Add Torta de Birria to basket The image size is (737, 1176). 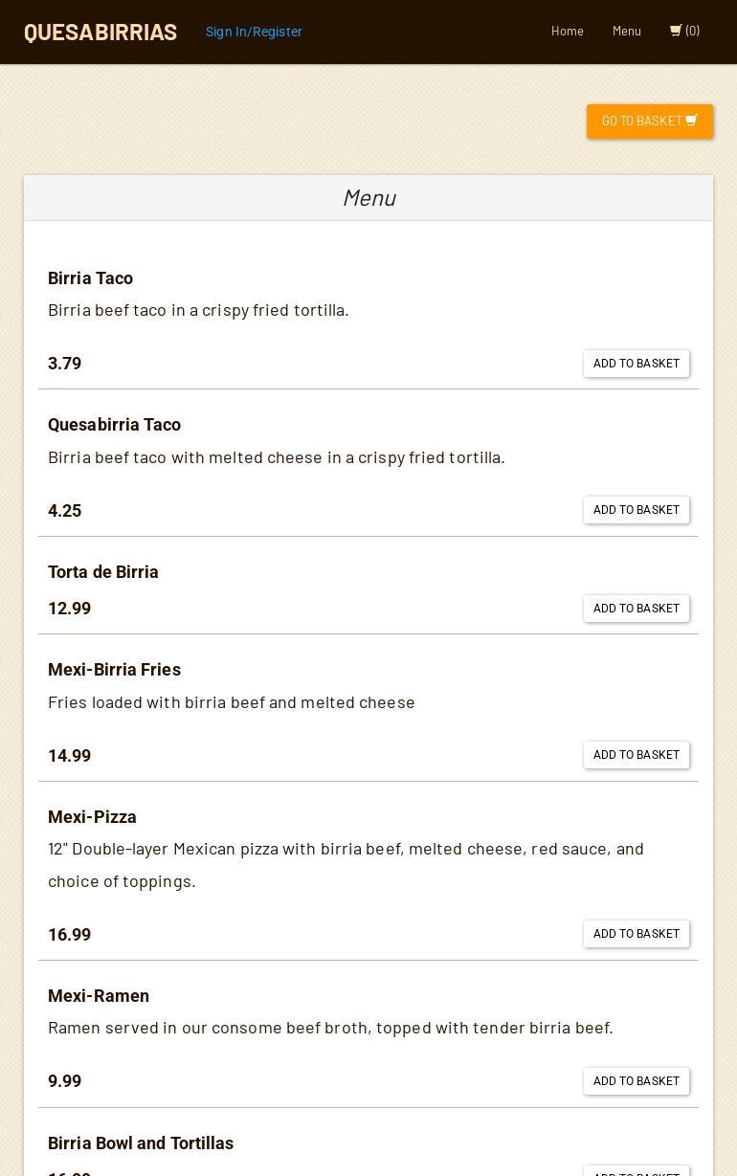point(636,609)
